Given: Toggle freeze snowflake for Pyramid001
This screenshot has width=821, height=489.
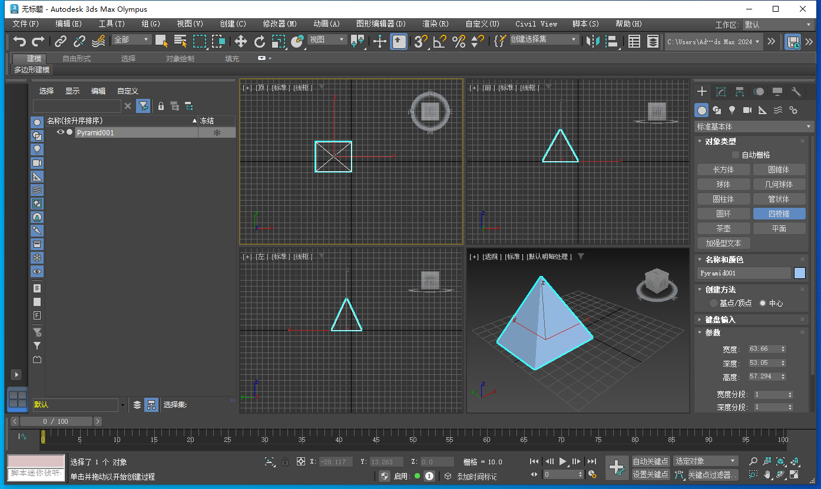Looking at the screenshot, I should [x=217, y=133].
